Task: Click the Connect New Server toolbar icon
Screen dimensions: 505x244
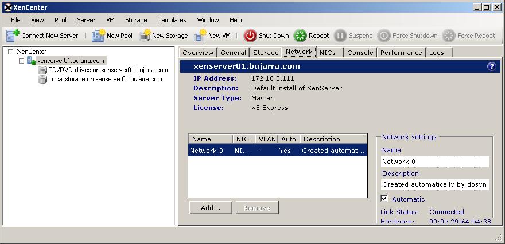Action: (13, 36)
